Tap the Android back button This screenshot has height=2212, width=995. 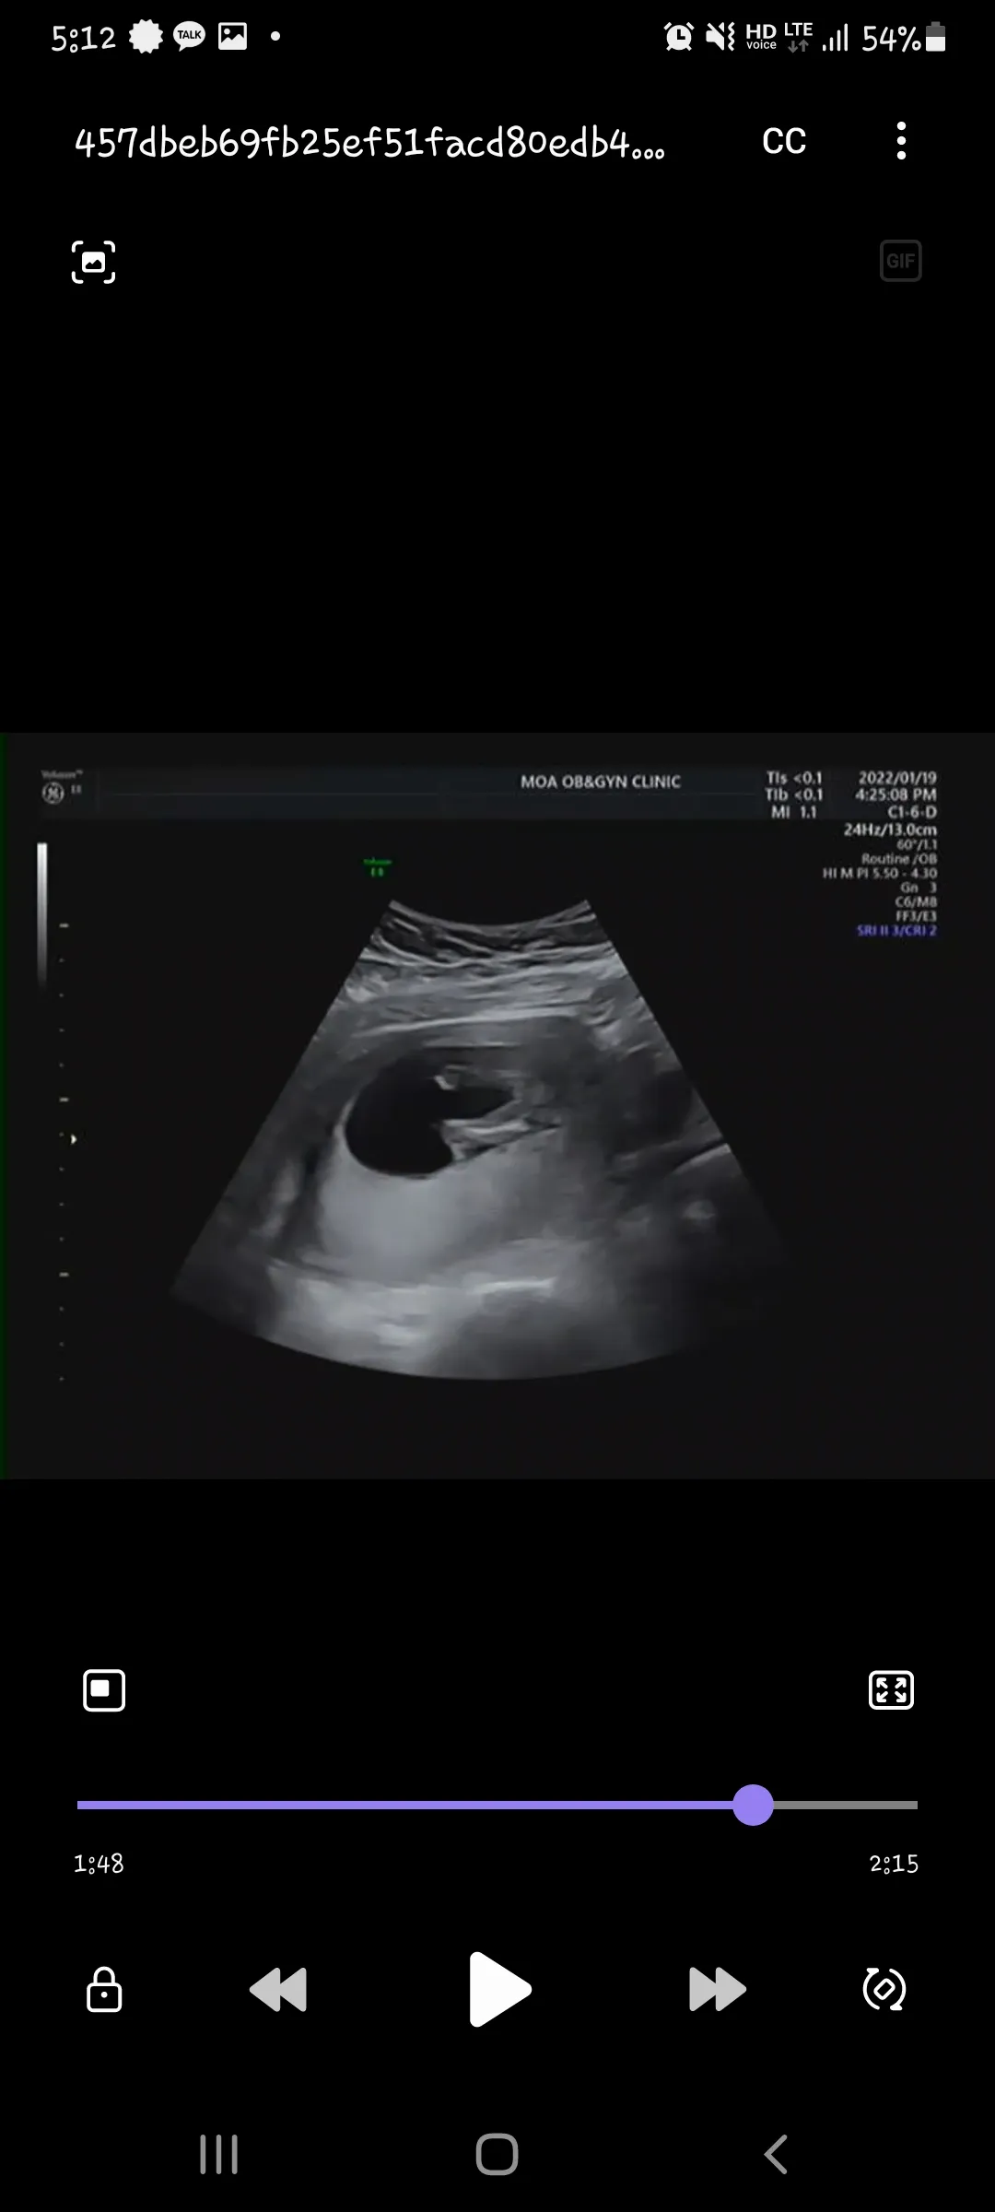pos(777,2155)
